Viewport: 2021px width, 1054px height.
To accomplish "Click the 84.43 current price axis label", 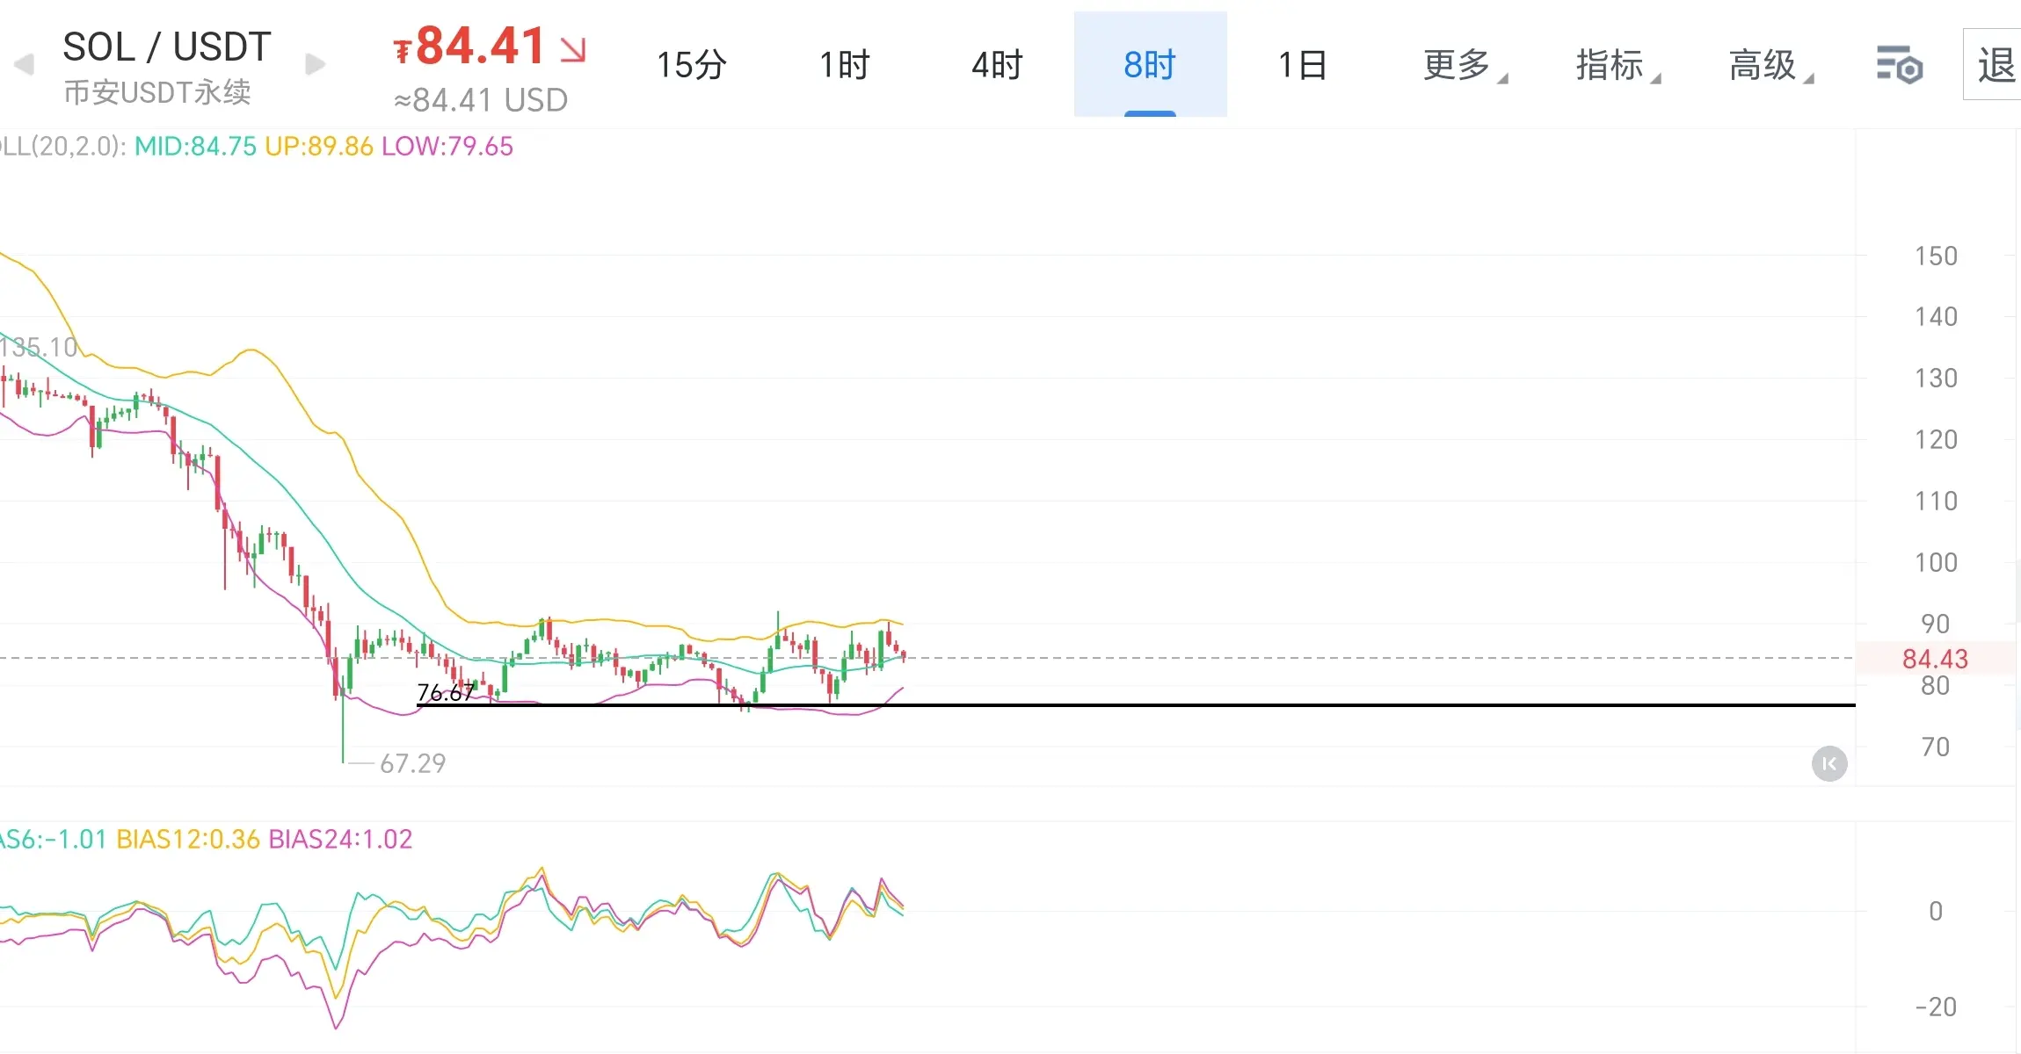I will pos(1934,659).
